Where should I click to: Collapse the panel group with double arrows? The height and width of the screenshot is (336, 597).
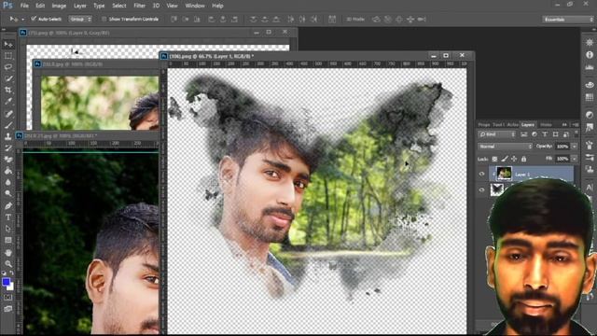pyautogui.click(x=564, y=124)
